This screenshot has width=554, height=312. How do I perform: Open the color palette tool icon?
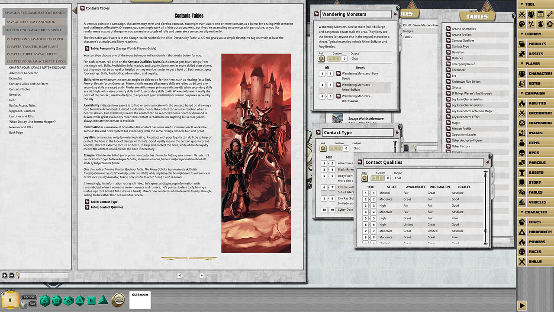[522, 24]
